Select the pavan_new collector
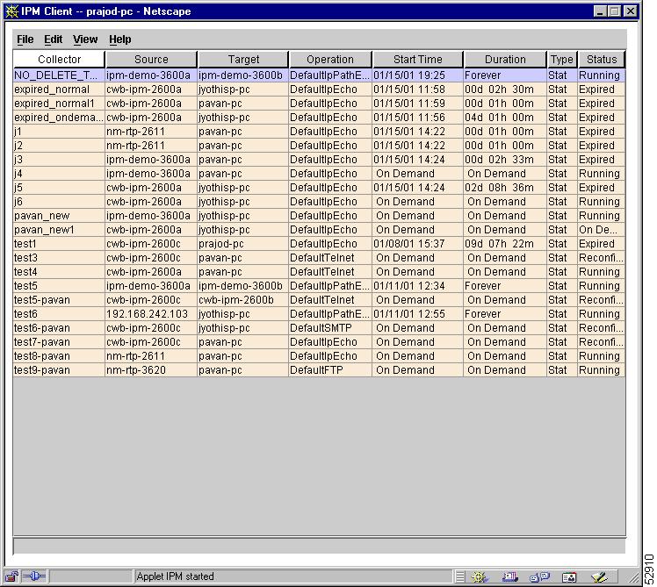The width and height of the screenshot is (657, 587). [x=319, y=216]
